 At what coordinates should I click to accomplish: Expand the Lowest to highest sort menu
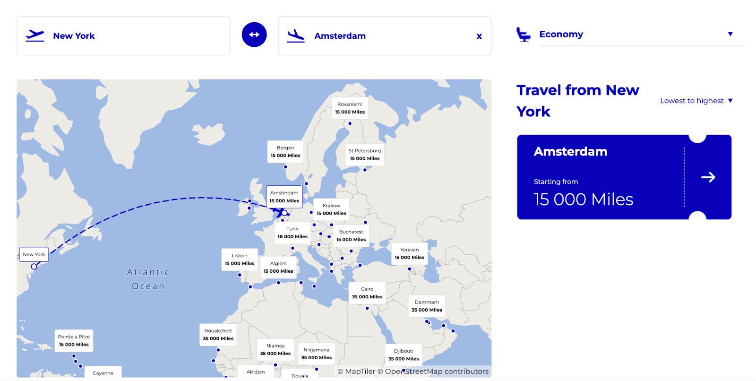[696, 101]
